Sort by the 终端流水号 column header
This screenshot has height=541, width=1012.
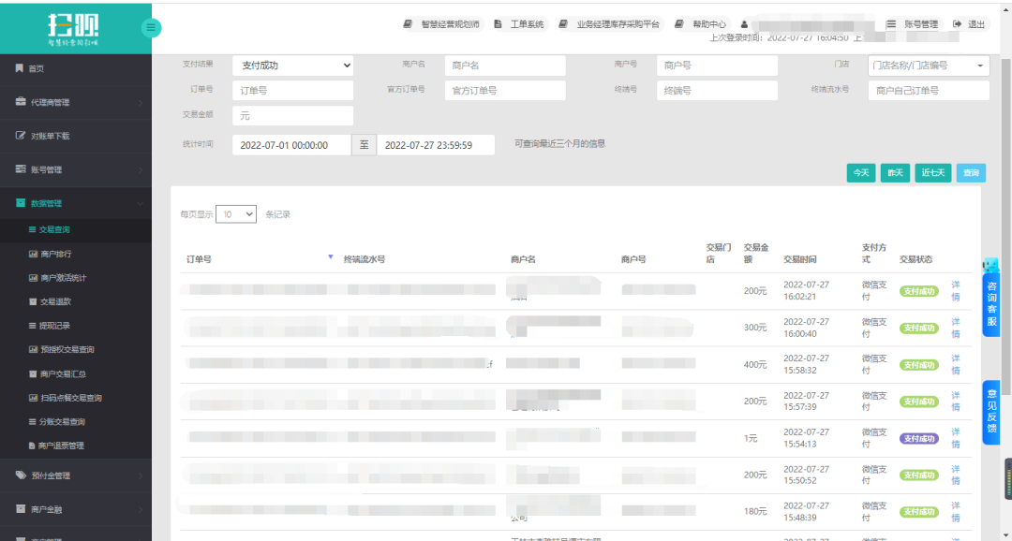pyautogui.click(x=365, y=260)
